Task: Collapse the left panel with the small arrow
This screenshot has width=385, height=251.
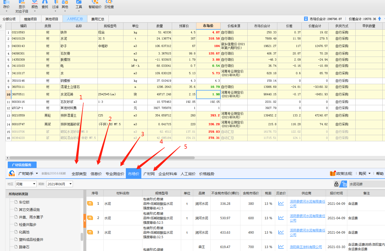Action: pyautogui.click(x=1, y=26)
